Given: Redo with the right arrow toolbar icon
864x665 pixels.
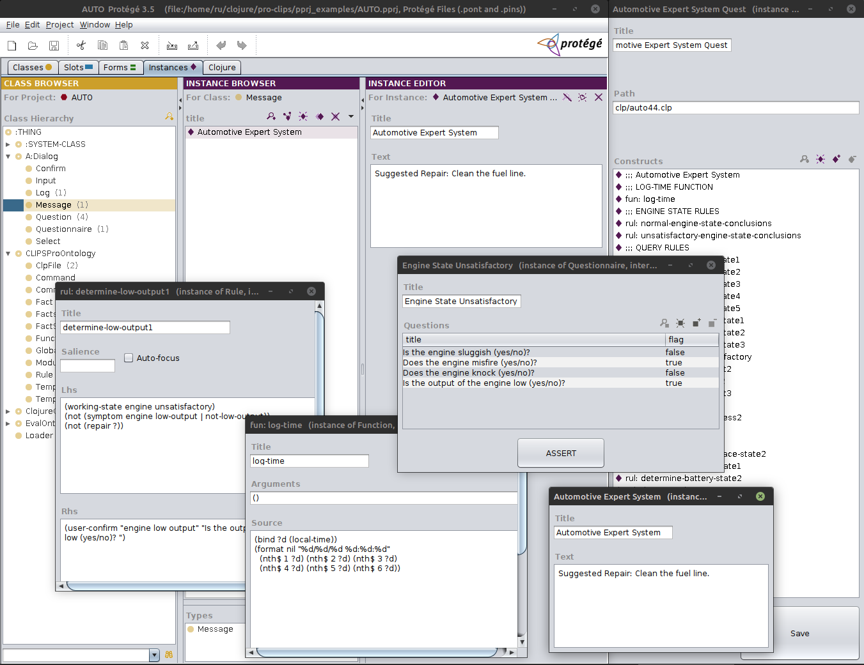Looking at the screenshot, I should coord(242,45).
